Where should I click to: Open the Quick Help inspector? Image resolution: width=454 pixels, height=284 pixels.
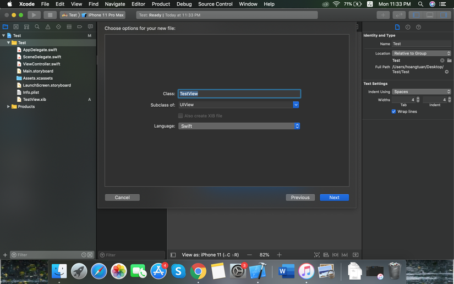(418, 27)
